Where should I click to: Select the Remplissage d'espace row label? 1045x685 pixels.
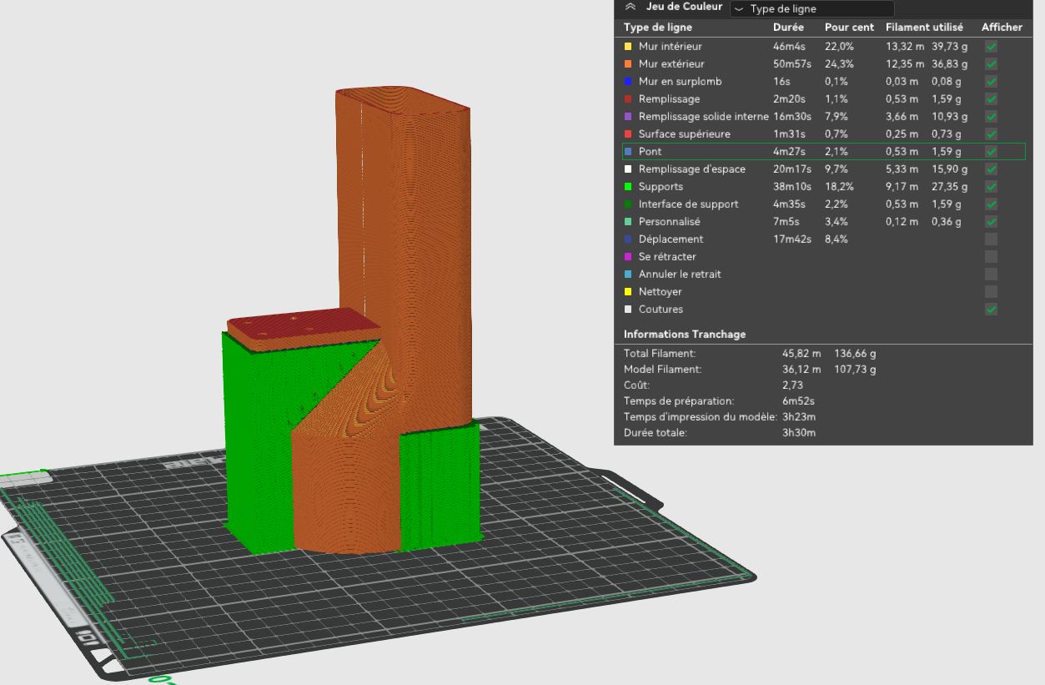pyautogui.click(x=692, y=169)
